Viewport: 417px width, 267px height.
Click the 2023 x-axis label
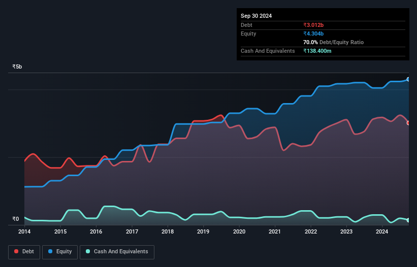point(346,231)
